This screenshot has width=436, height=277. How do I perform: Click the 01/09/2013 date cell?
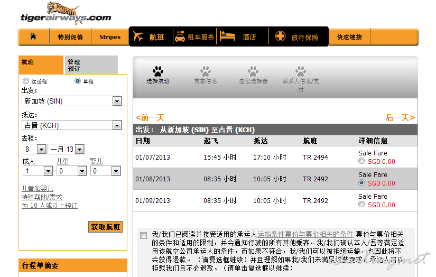(153, 201)
